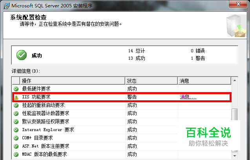
Task: Open the 消息... link for IIS warning
Action: [x=188, y=97]
